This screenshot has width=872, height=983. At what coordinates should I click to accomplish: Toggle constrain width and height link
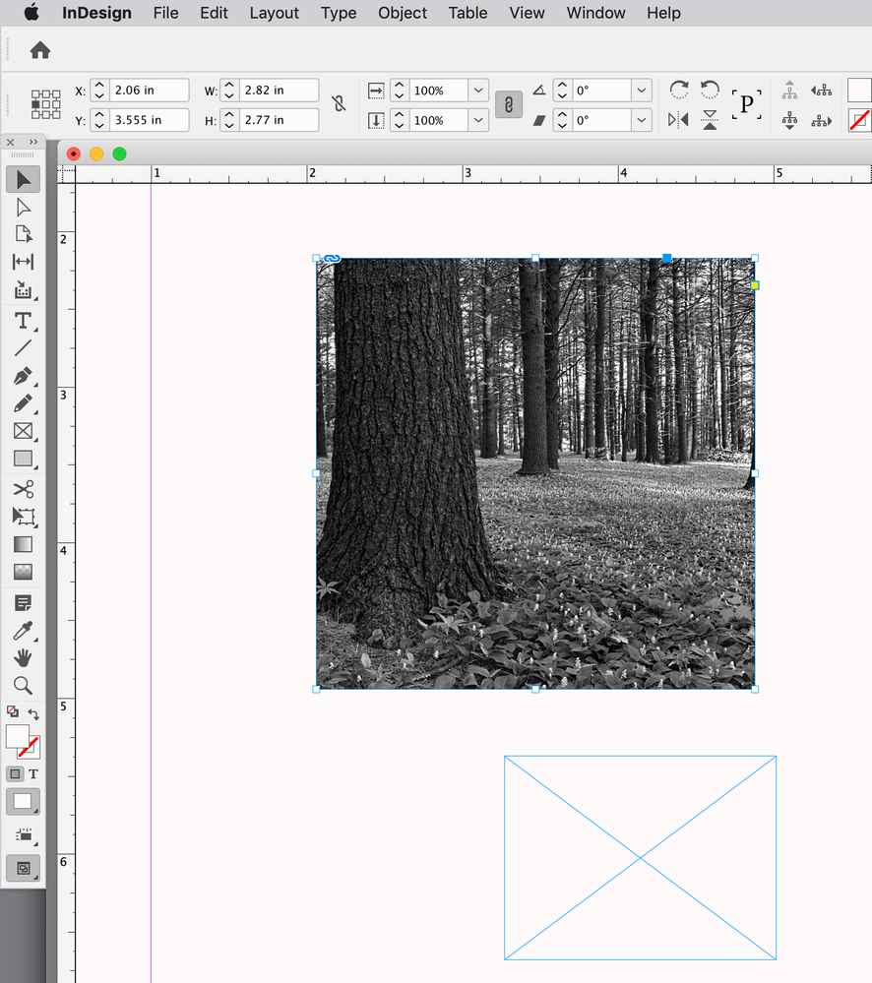[340, 104]
